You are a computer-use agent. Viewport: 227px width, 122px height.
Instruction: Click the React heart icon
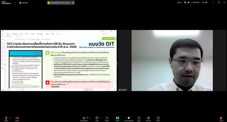tap(107, 118)
